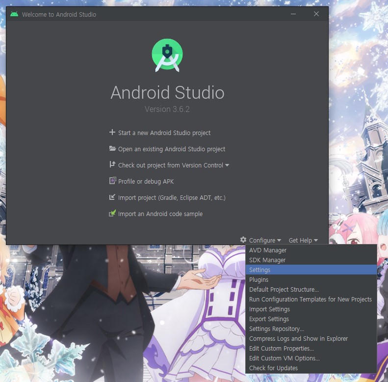The height and width of the screenshot is (382, 388).
Task: Select Check for Updates
Action: pos(311,368)
